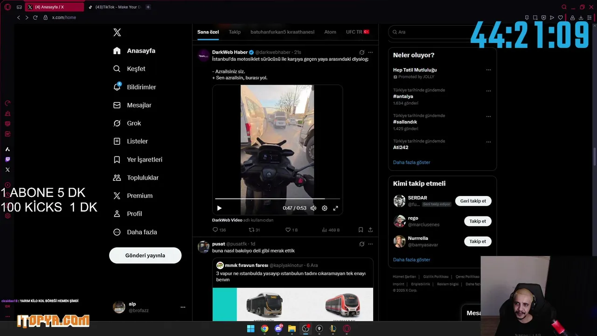
Task: Go back in browser
Action: [x=19, y=17]
